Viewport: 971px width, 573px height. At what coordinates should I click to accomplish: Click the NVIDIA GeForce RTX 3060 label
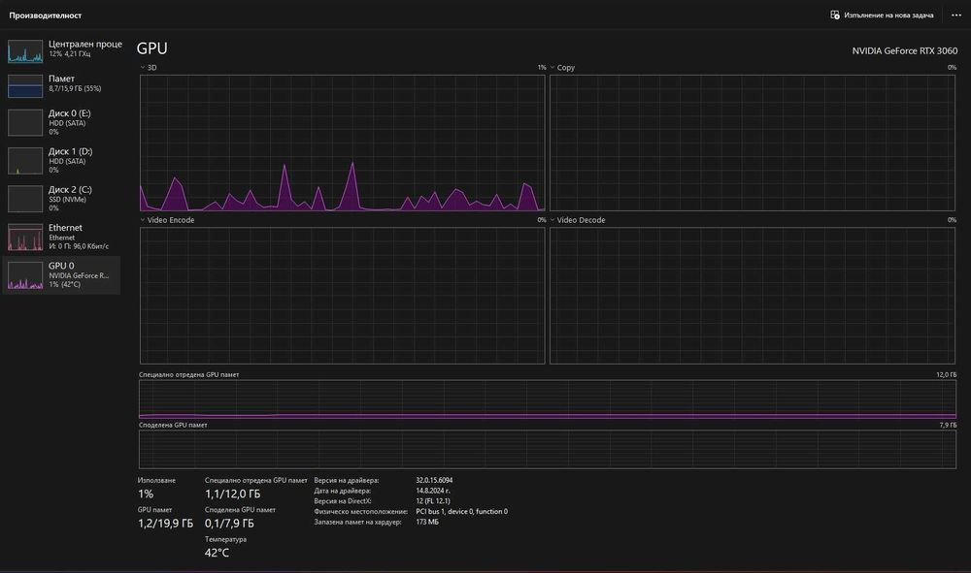904,50
